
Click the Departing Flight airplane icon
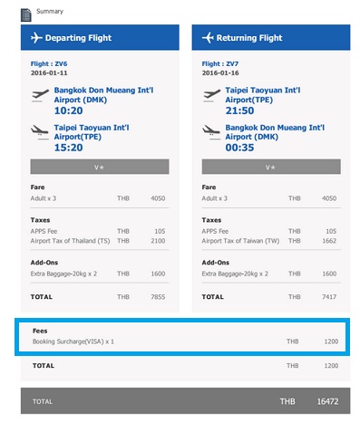pos(36,38)
